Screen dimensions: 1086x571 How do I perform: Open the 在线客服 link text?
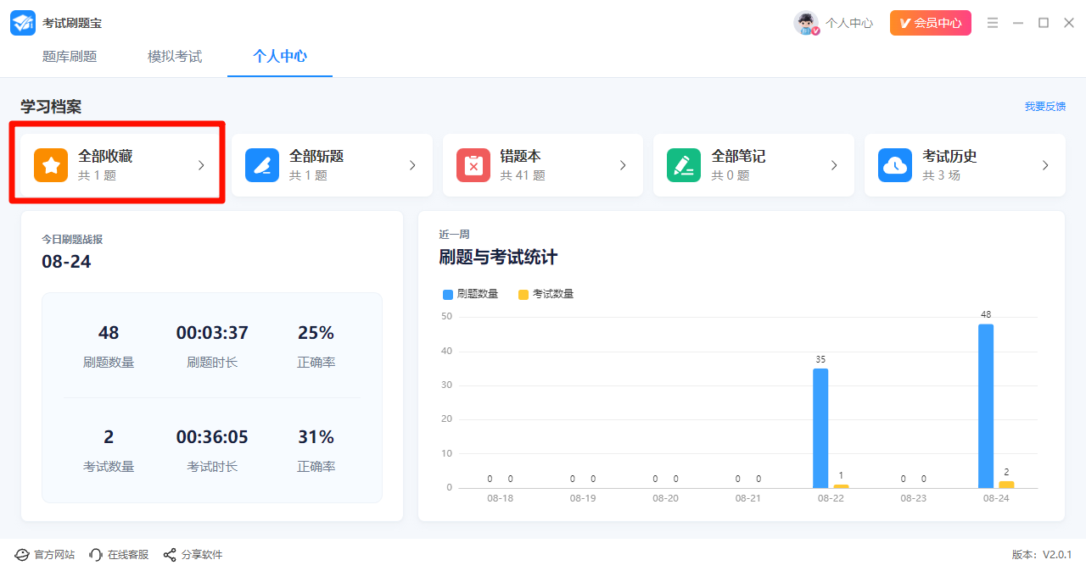(128, 555)
